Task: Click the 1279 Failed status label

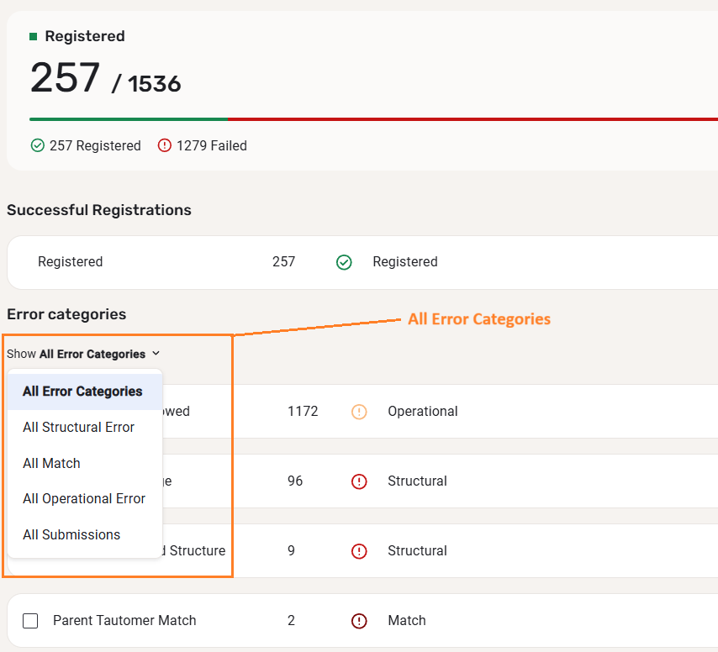Action: pyautogui.click(x=211, y=145)
